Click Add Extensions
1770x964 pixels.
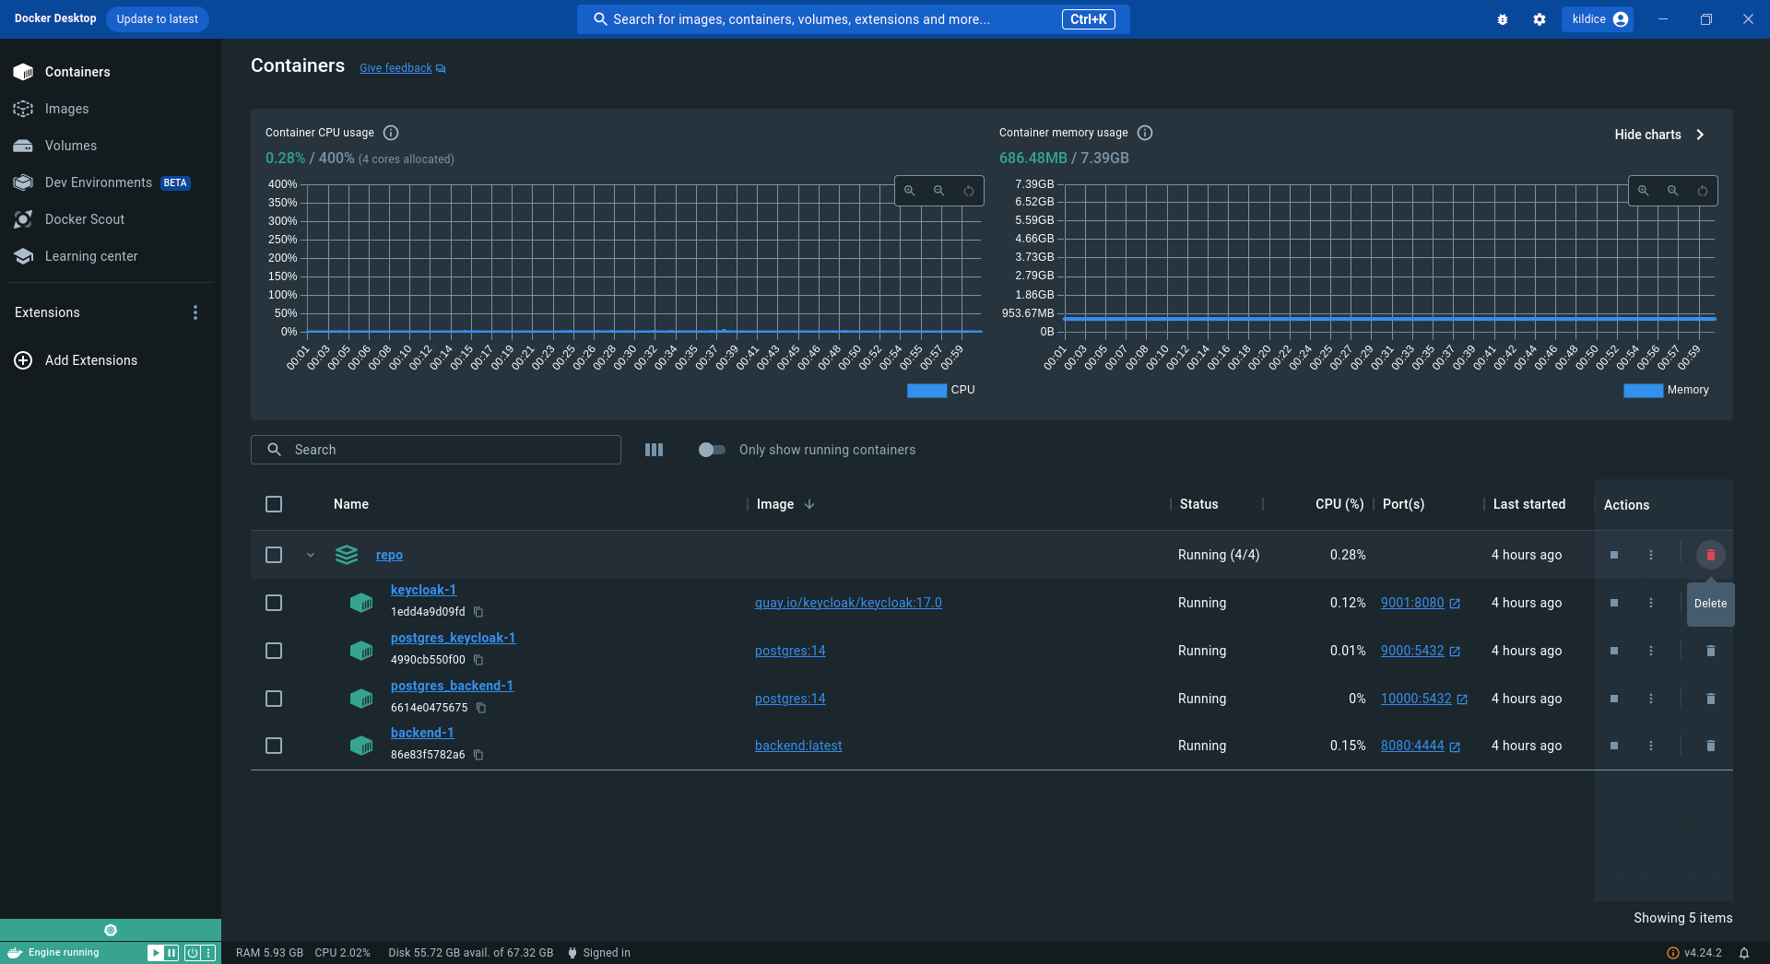[76, 360]
